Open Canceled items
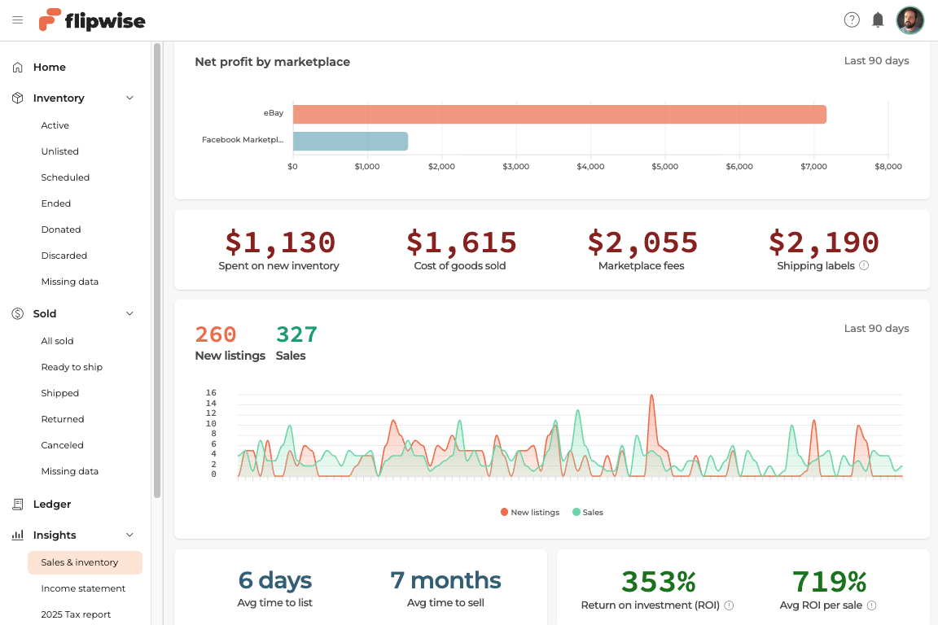This screenshot has width=938, height=625. [62, 445]
